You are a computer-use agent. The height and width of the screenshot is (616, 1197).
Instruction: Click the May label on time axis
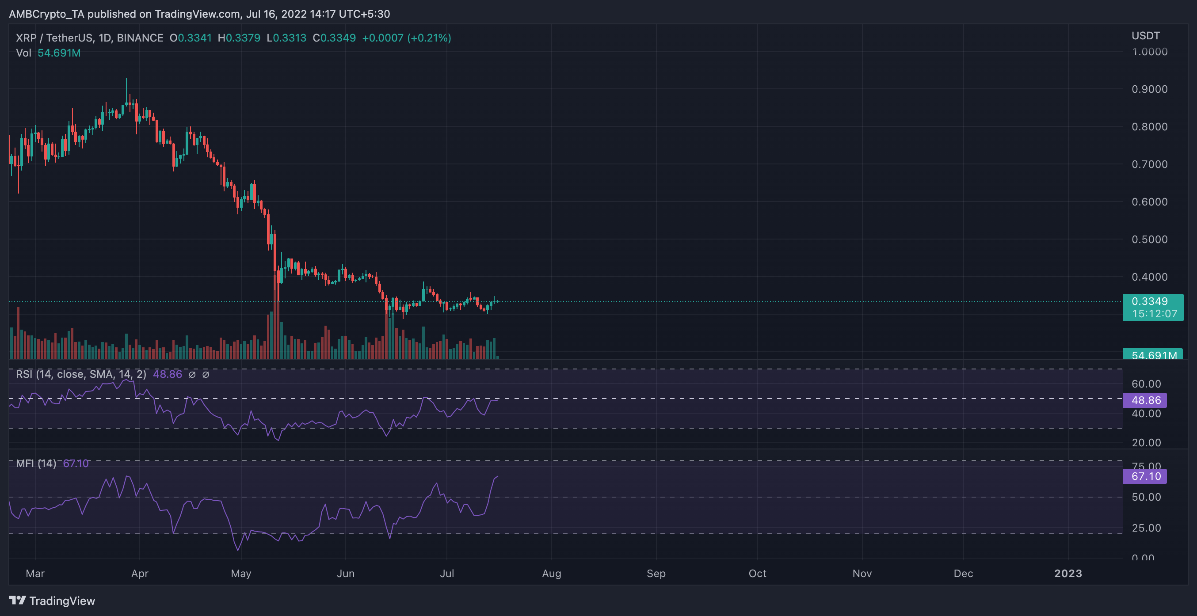coord(241,573)
